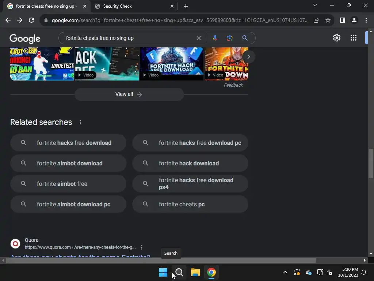Viewport: 374px width, 281px height.
Task: Play the 'HACK' menu video thumbnail
Action: (107, 64)
